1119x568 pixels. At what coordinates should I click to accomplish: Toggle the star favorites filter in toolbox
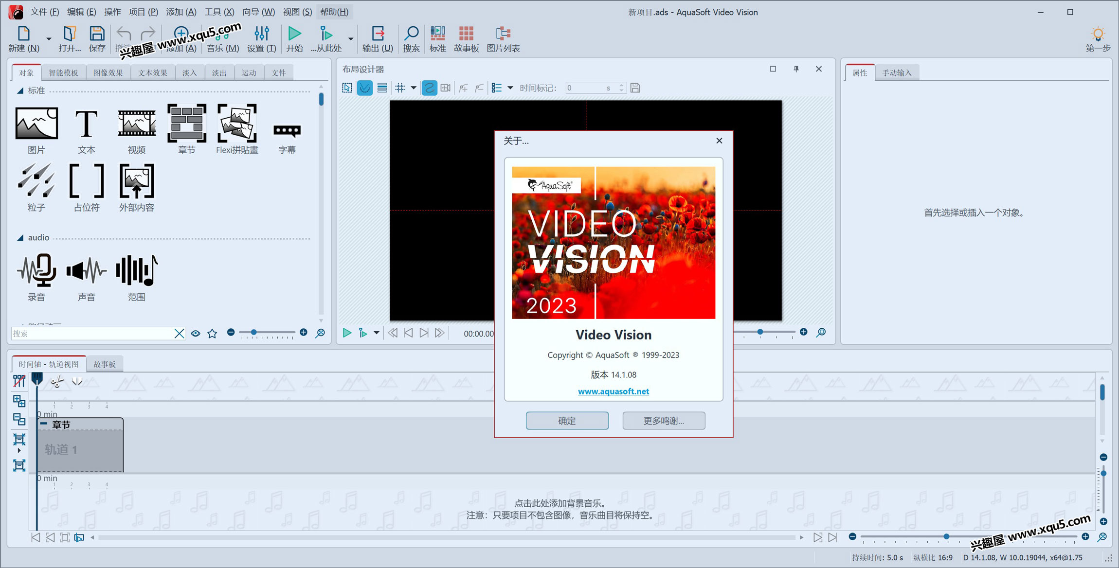(x=212, y=334)
